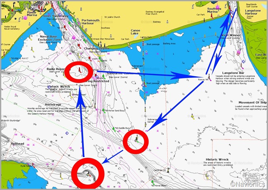Select the Langstone Harbour label
This screenshot has width=268, height=190.
[253, 12]
